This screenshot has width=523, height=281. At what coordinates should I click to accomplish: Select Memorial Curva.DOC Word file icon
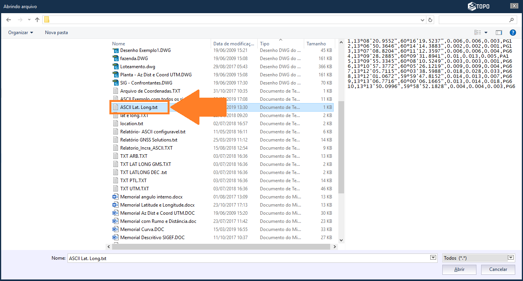(115, 229)
